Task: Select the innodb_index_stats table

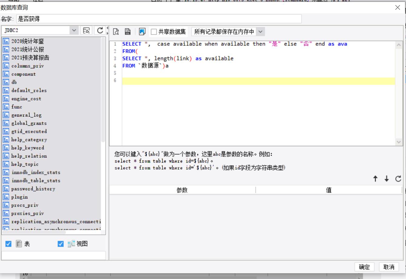Action: pos(36,172)
